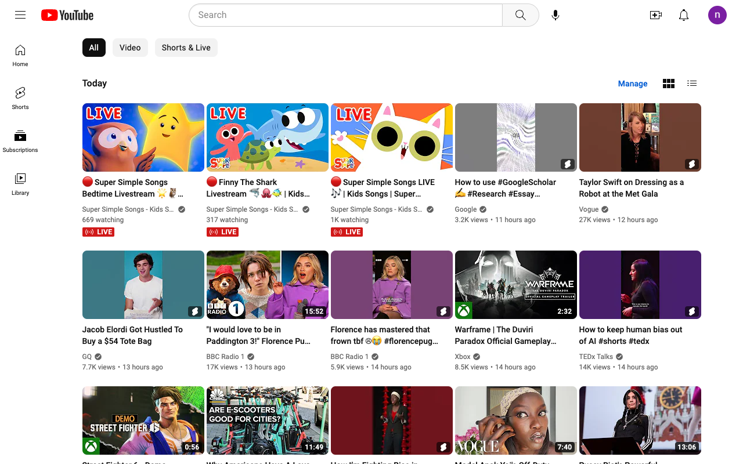Click Shorts badge on Google Scholar thumbnail

pyautogui.click(x=567, y=164)
